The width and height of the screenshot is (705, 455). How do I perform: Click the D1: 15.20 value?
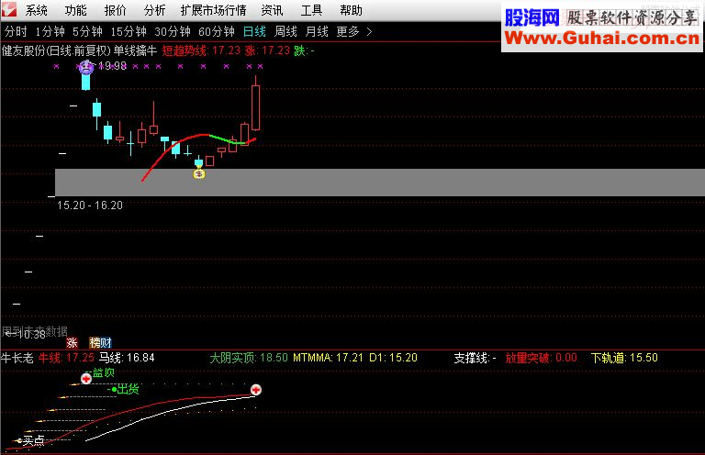pyautogui.click(x=394, y=358)
